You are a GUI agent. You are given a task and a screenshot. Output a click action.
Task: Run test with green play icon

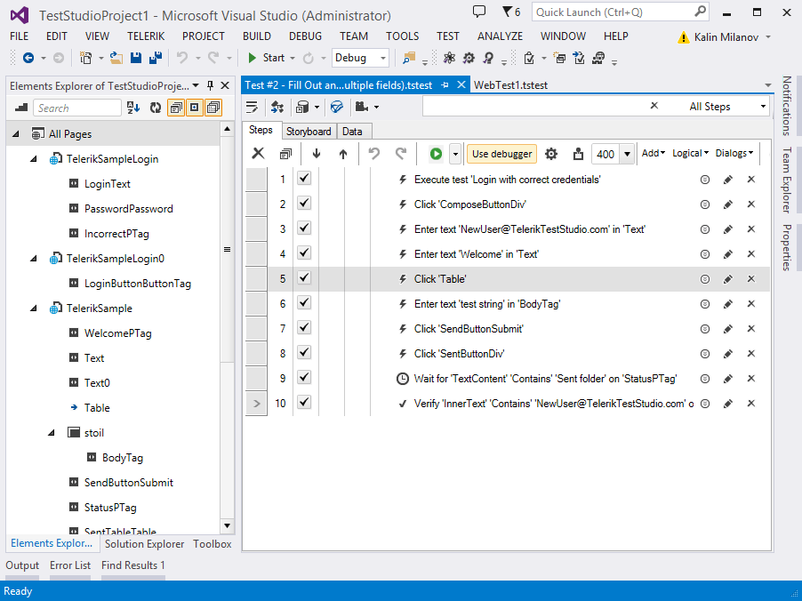click(x=436, y=154)
